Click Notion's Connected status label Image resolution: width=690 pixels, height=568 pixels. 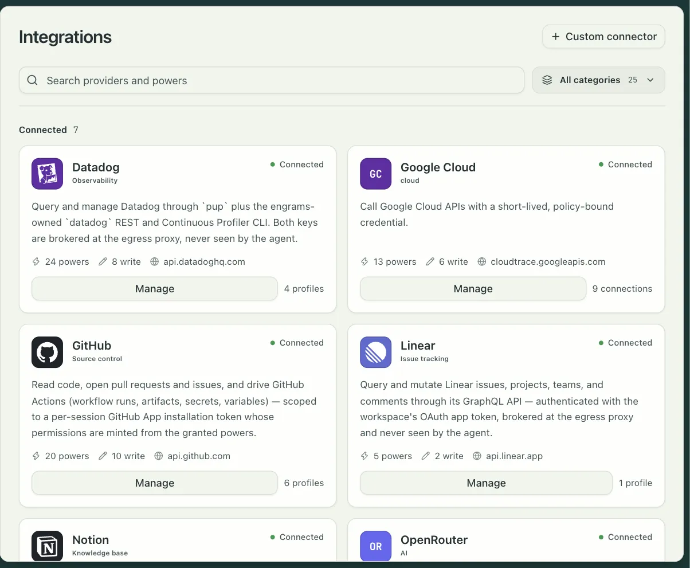(301, 537)
